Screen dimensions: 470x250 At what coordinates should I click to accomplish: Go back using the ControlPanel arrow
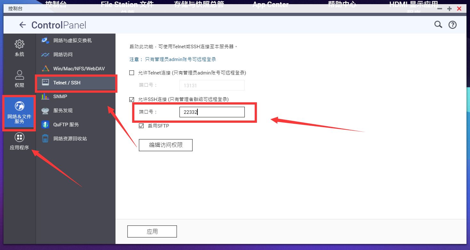pos(22,25)
